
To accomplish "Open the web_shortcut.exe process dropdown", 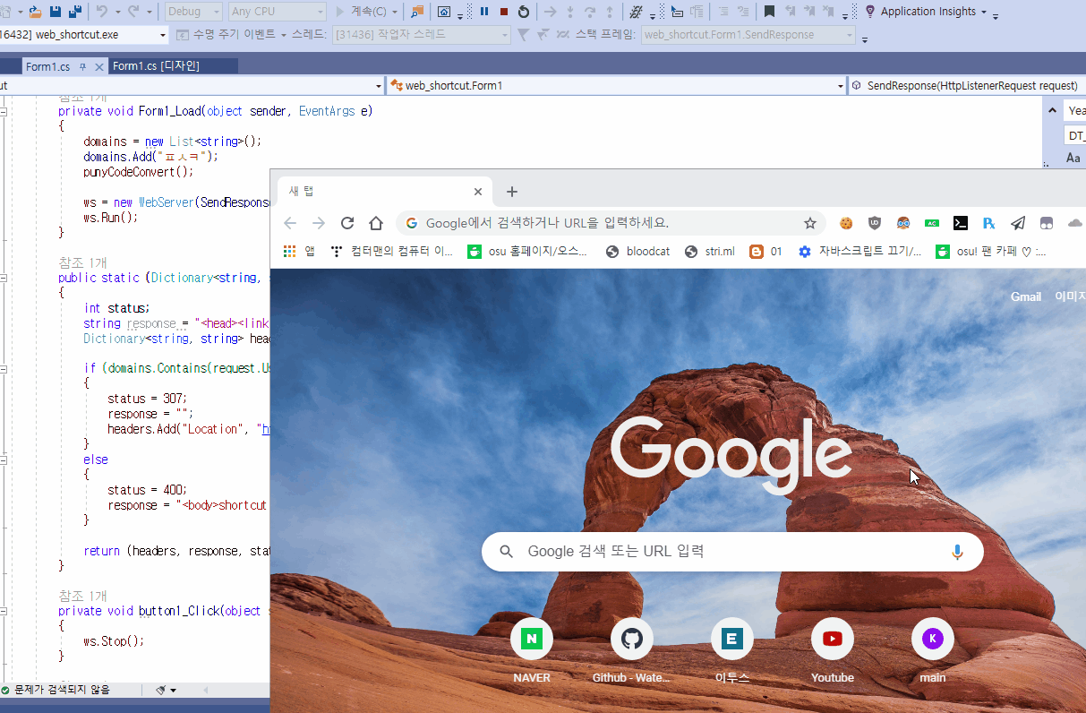I will (x=83, y=35).
